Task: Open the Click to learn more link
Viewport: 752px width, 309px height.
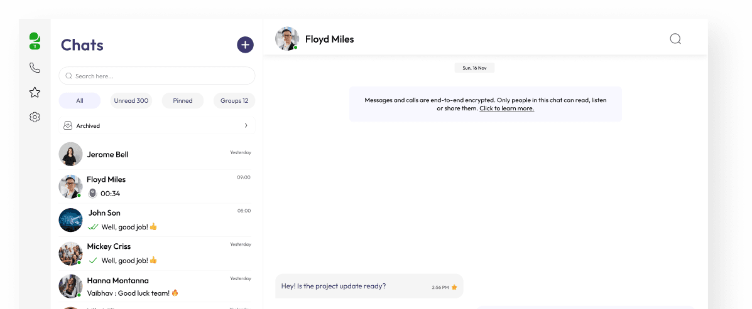Action: coord(506,108)
